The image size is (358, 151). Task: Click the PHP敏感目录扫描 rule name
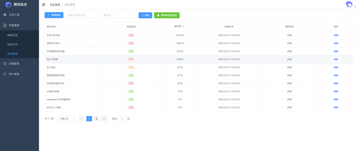pyautogui.click(x=56, y=51)
